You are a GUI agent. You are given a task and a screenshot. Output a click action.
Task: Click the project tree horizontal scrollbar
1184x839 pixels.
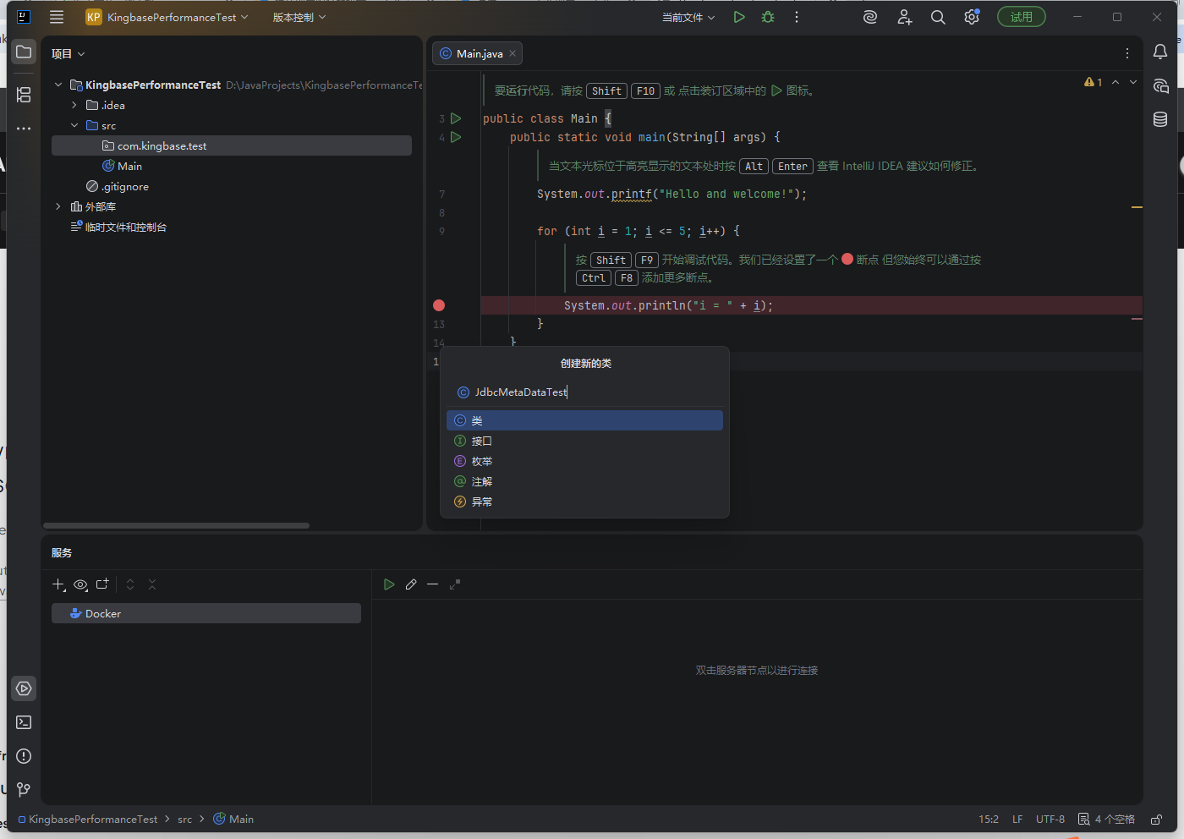tap(176, 525)
